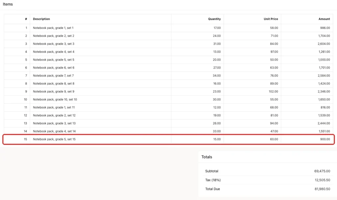Click unit price 58.00 in row 1
This screenshot has height=200, width=337.
274,28
